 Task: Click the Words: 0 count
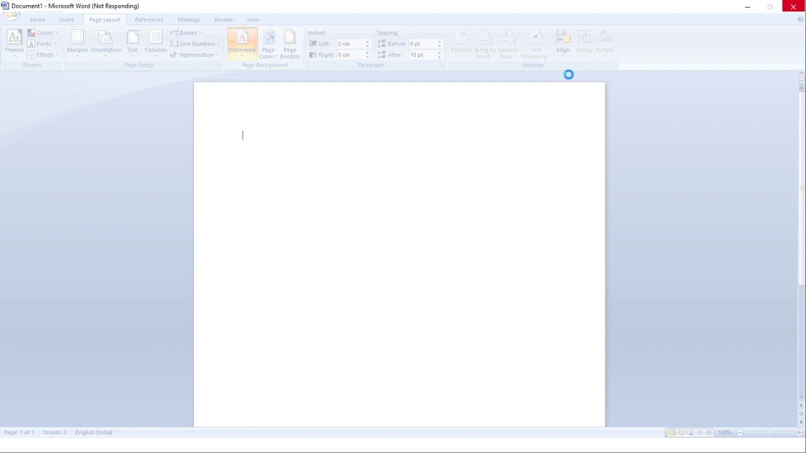click(x=55, y=432)
